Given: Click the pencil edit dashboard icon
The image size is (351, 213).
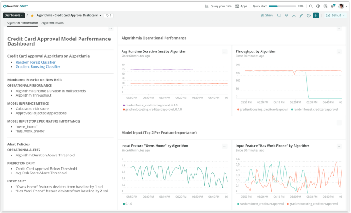Looking at the screenshot, I should pyautogui.click(x=301, y=15).
